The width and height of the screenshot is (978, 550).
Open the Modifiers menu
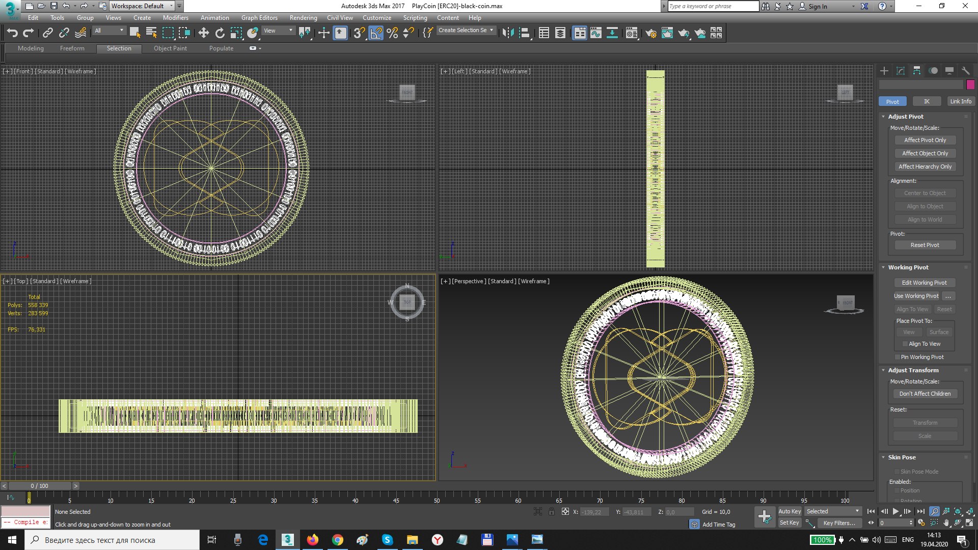click(176, 18)
